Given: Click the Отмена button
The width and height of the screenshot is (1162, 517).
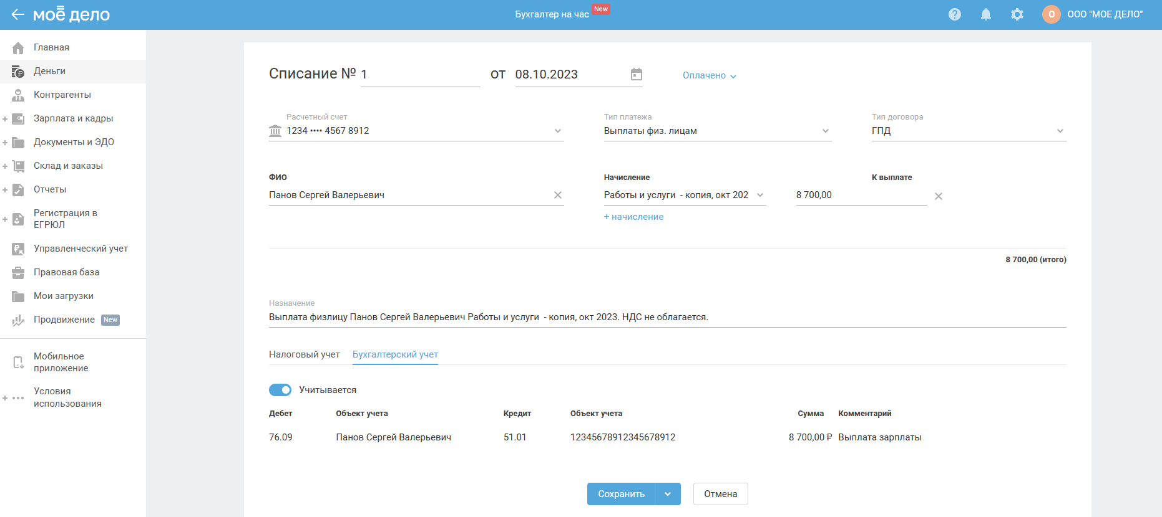Looking at the screenshot, I should coord(720,494).
